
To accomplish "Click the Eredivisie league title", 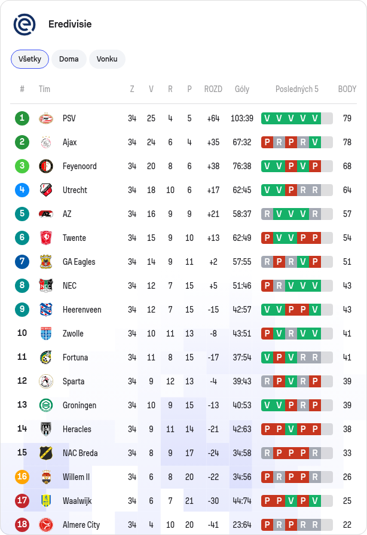I will [70, 25].
